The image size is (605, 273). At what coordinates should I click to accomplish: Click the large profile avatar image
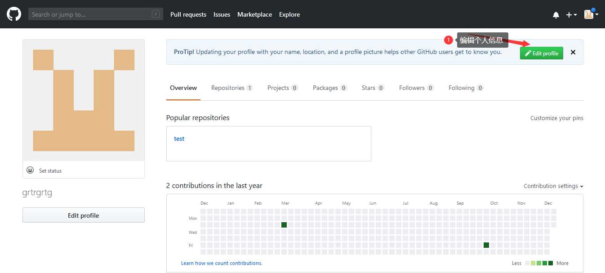coord(84,100)
